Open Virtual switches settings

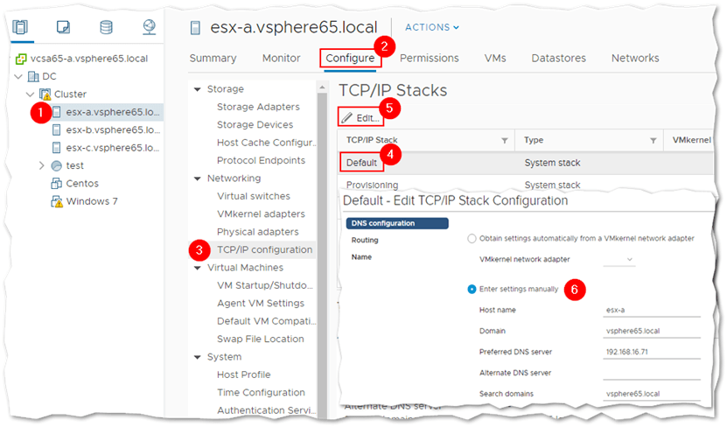click(254, 196)
